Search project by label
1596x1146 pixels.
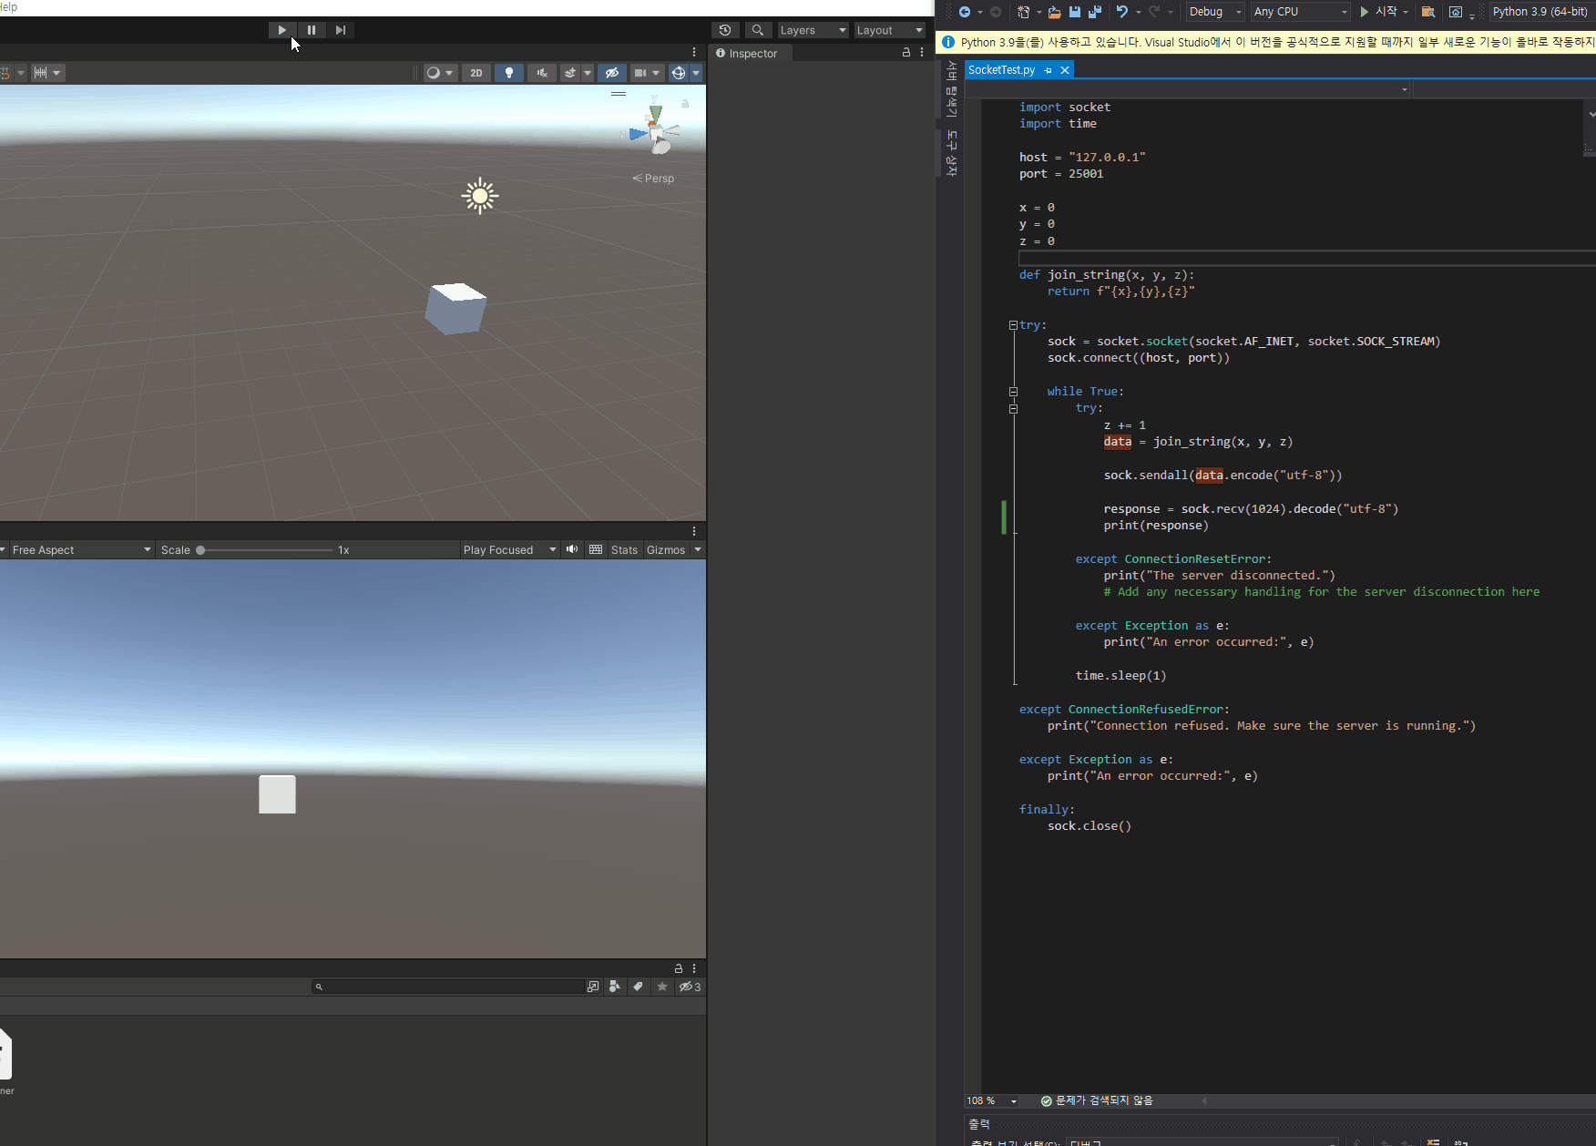638,987
